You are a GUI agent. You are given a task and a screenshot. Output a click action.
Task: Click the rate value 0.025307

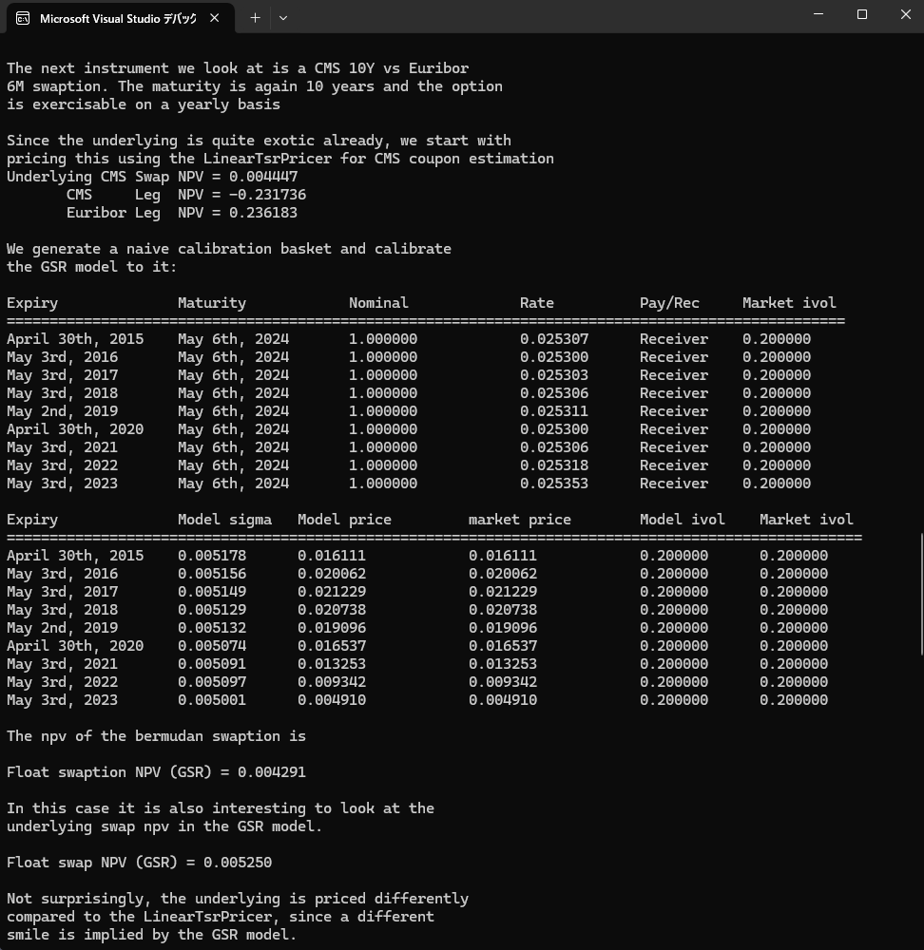[554, 339]
